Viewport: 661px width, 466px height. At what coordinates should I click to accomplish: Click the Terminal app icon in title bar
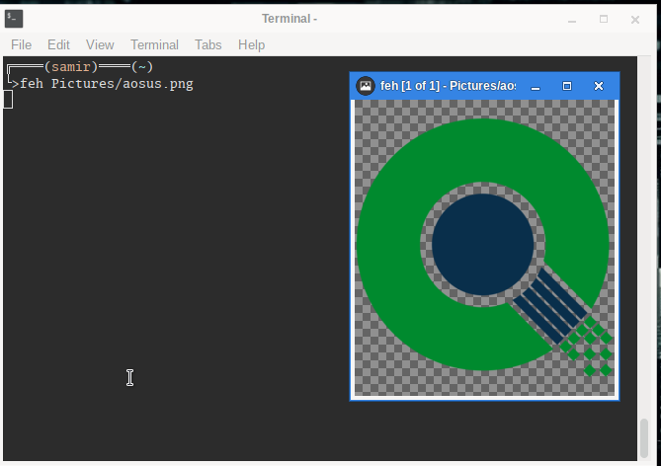click(x=14, y=19)
